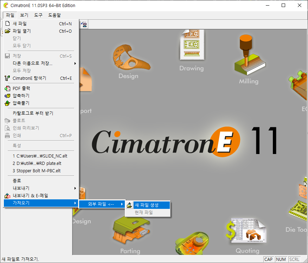The image size is (308, 263).
Task: Expand 외부 파일 <-- submenu
Action: coord(102,204)
